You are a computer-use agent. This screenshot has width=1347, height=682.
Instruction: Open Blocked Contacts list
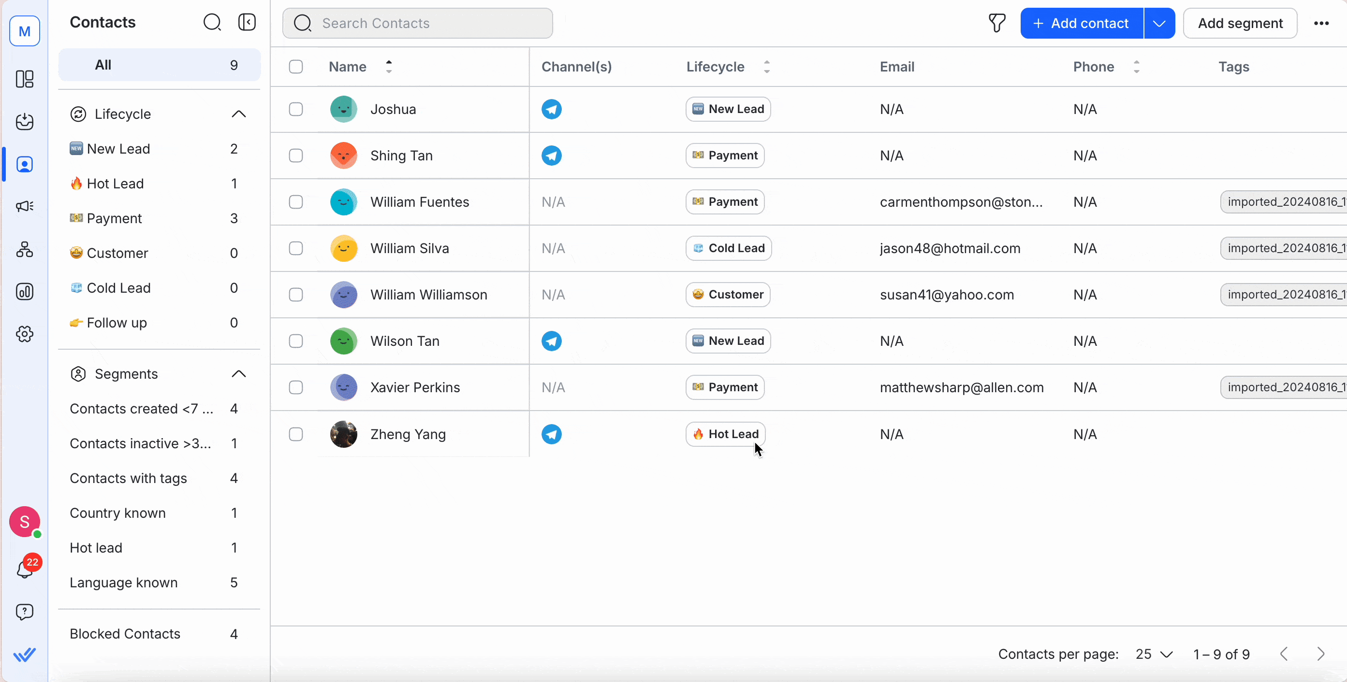[x=125, y=633]
